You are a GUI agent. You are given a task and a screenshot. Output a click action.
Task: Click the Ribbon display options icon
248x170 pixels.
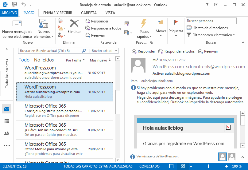click(216, 5)
